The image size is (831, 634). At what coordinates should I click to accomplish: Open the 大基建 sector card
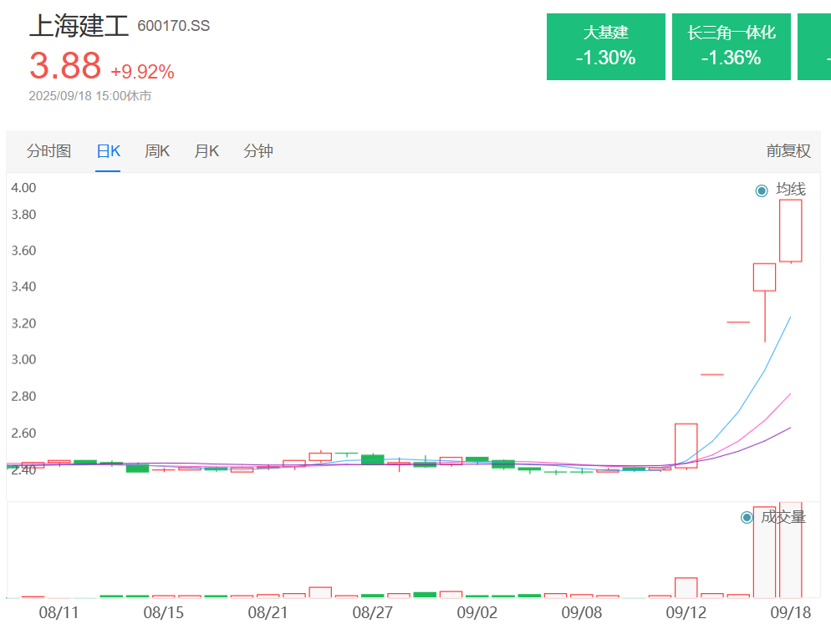606,47
